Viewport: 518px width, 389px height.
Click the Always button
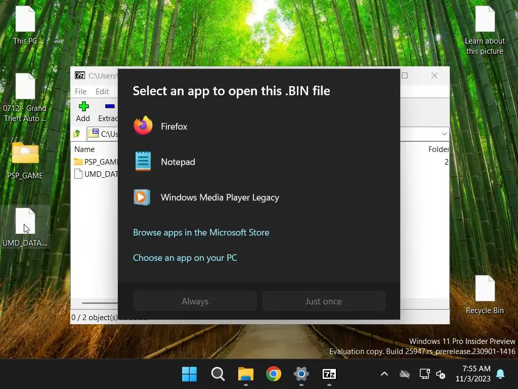tap(195, 301)
